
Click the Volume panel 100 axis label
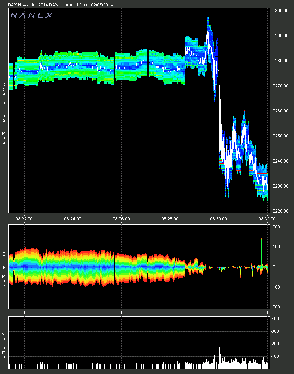pos(275,356)
